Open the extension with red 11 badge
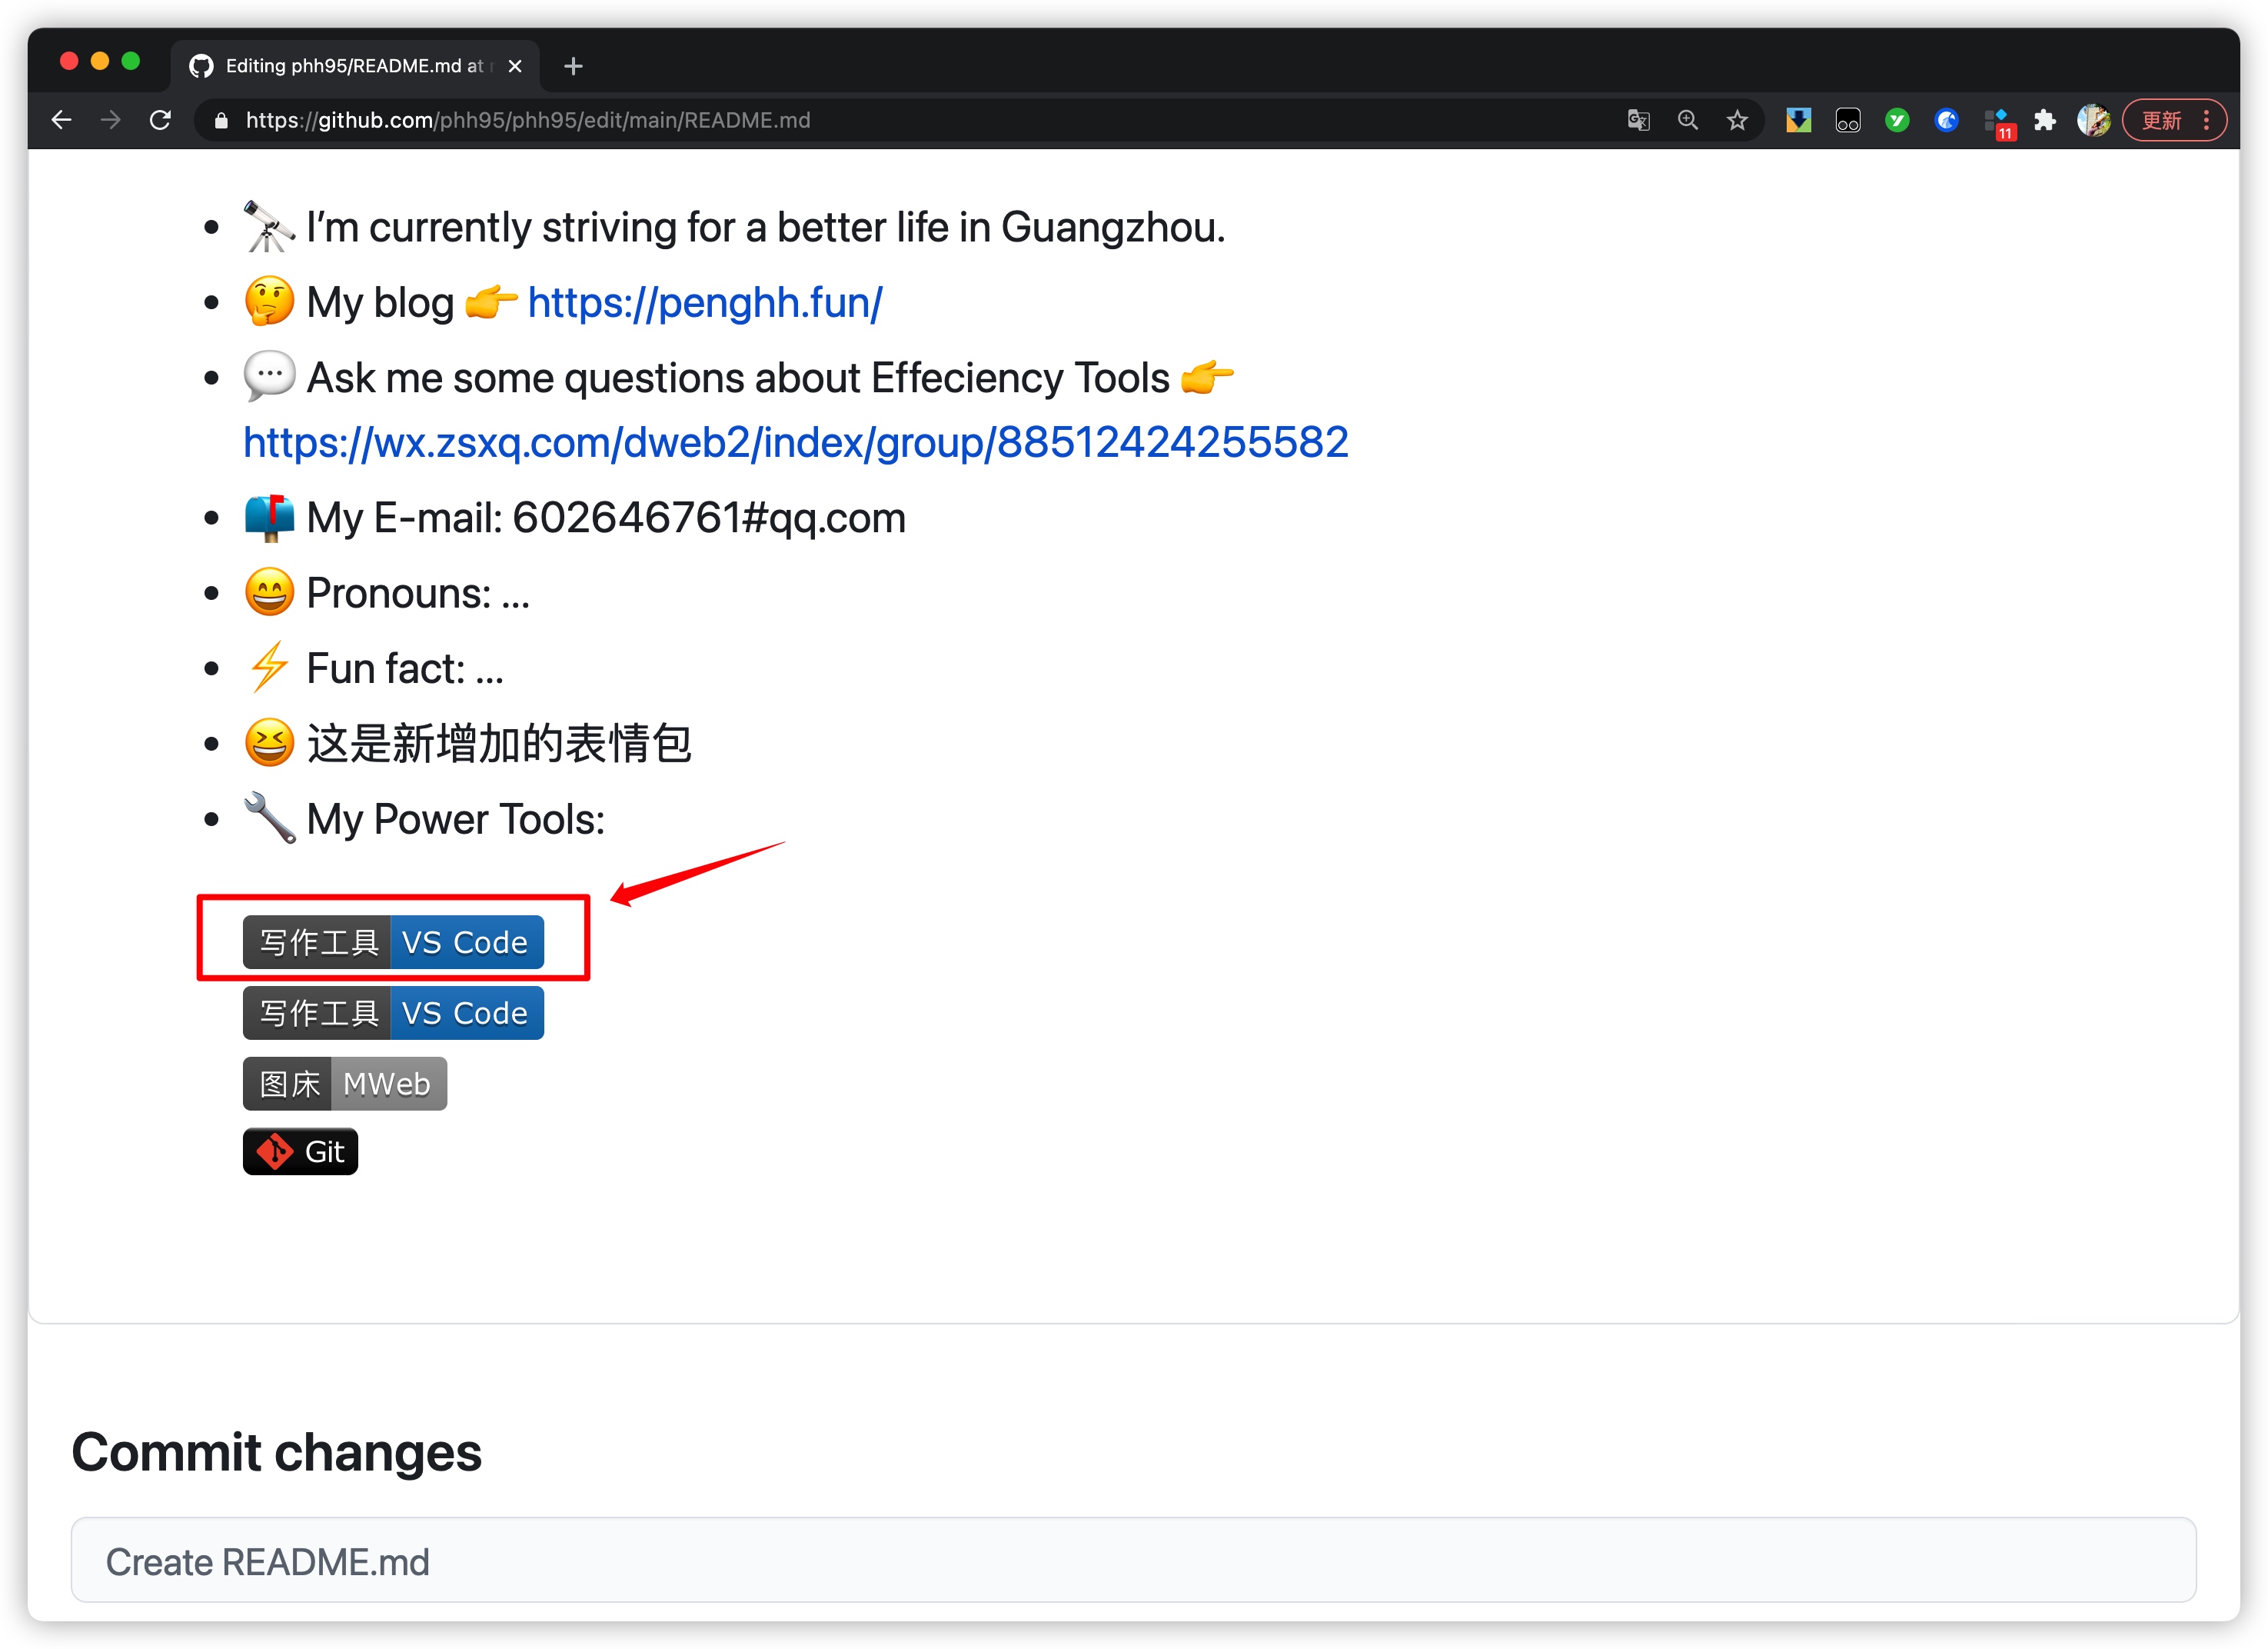 click(1998, 122)
